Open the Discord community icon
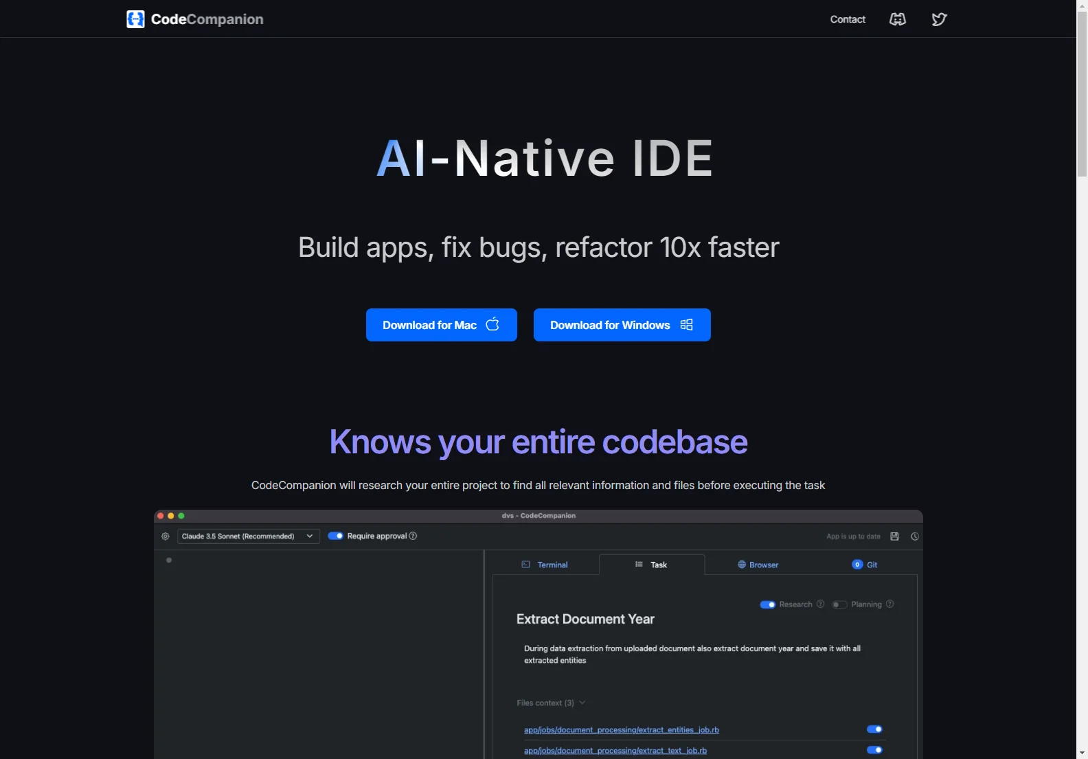The width and height of the screenshot is (1088, 759). pyautogui.click(x=898, y=19)
